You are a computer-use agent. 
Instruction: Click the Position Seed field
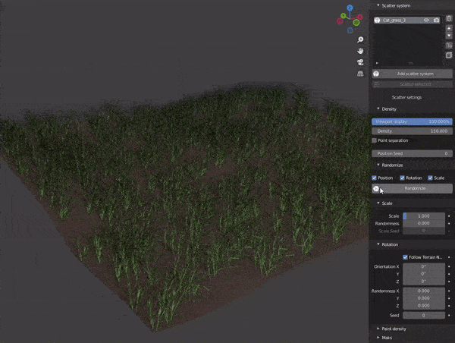[x=412, y=153]
